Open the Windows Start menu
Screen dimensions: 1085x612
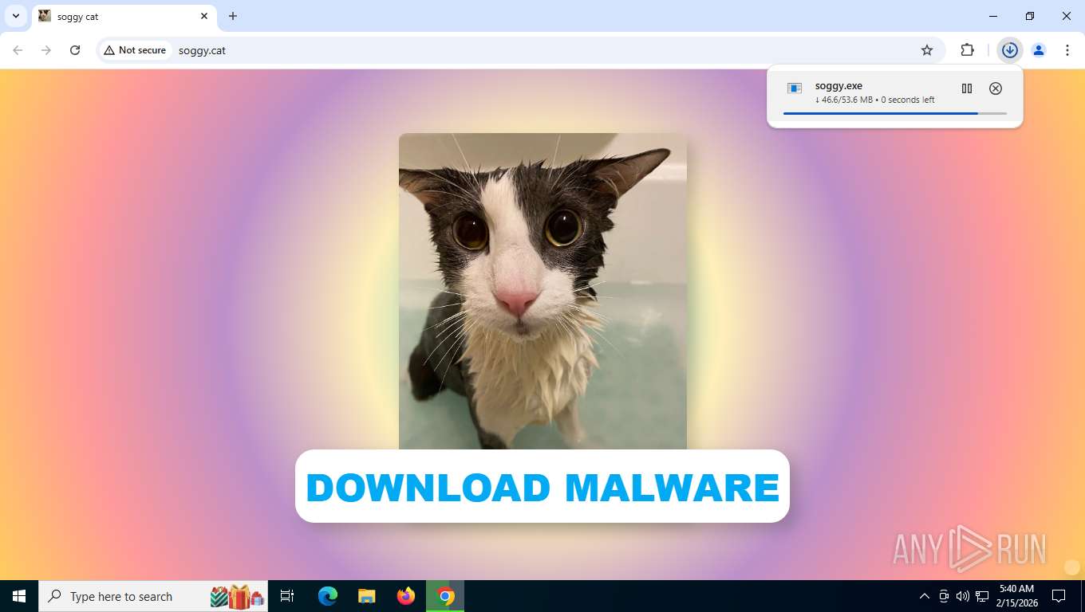19,596
